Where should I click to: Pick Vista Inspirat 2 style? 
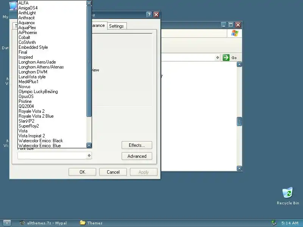[x=52, y=136]
